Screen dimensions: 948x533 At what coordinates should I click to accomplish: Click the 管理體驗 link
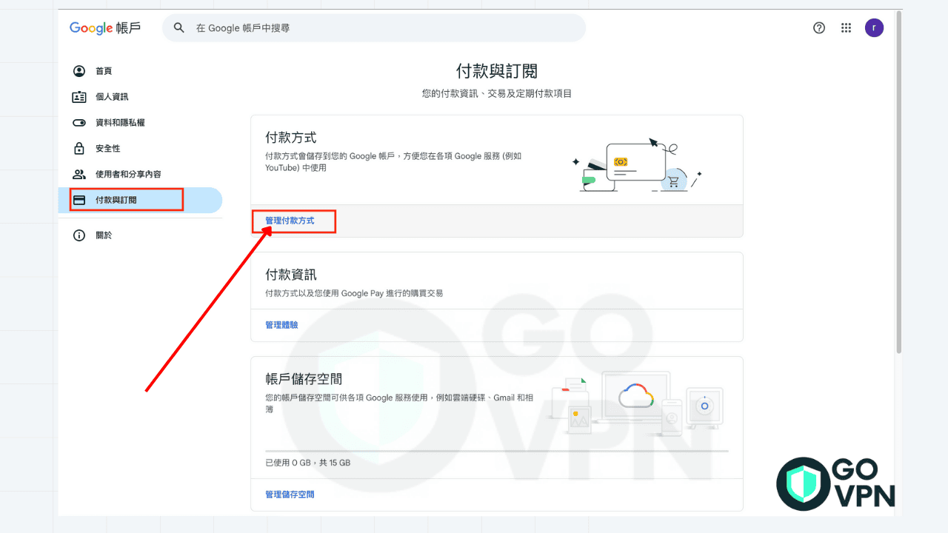coord(281,324)
